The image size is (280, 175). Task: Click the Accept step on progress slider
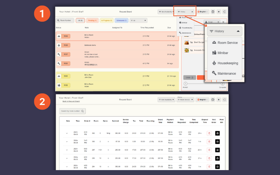185,84
